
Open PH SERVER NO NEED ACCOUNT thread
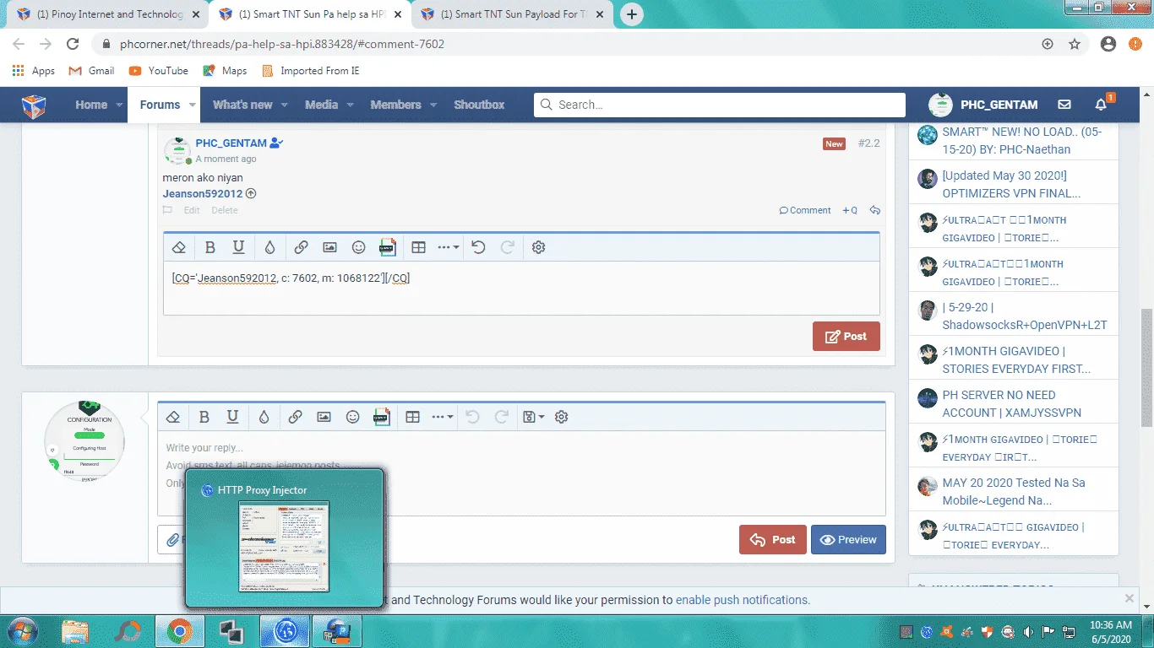point(1012,403)
